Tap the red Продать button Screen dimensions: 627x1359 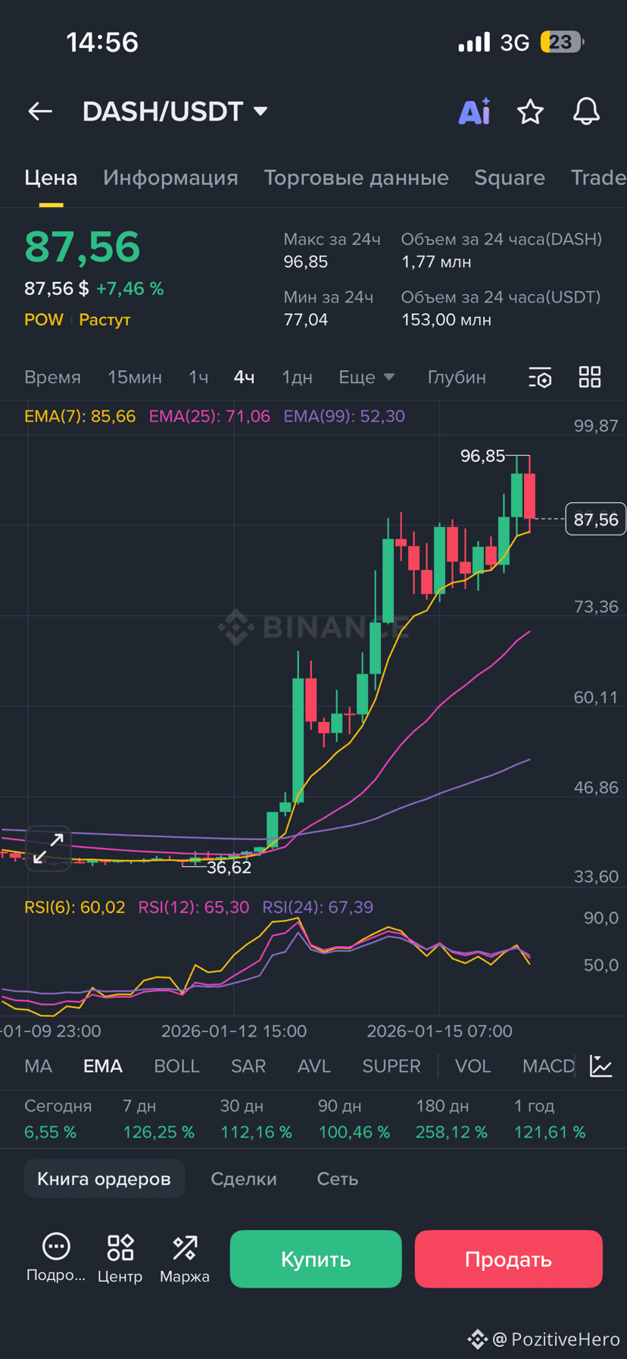[x=508, y=1259]
